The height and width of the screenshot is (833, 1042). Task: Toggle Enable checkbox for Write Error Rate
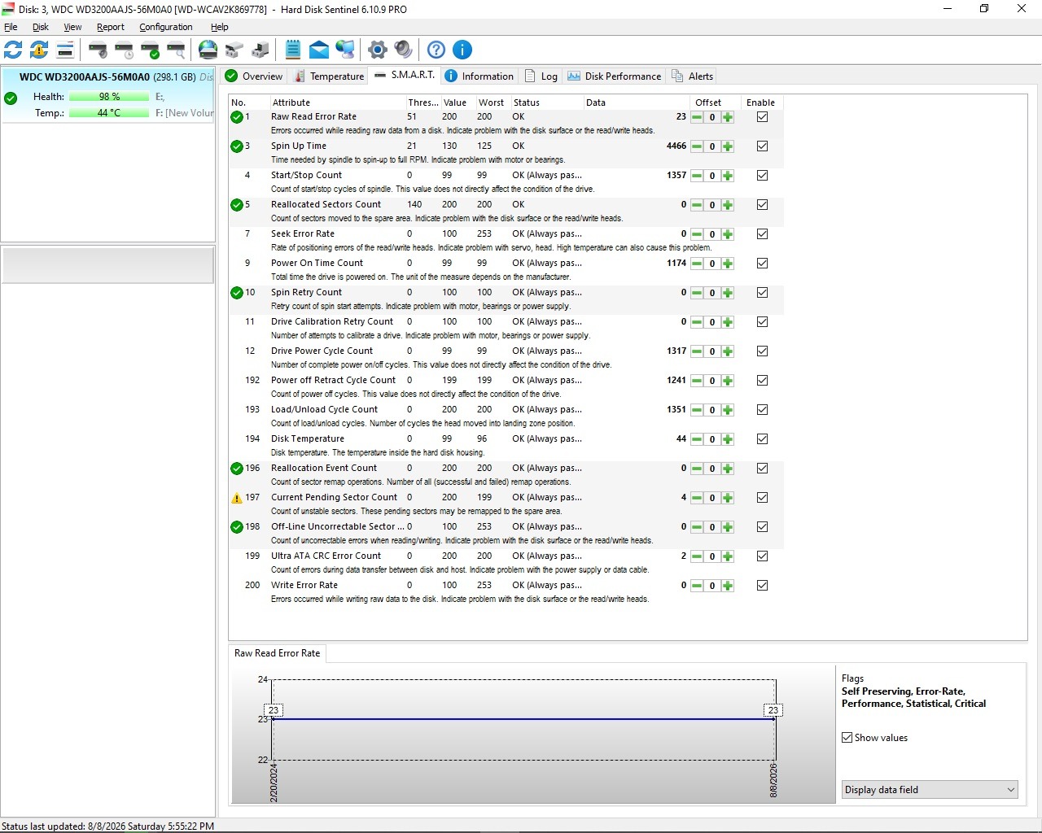pos(762,586)
